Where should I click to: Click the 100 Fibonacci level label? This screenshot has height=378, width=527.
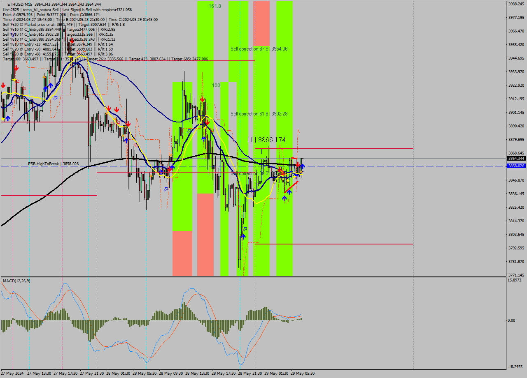pyautogui.click(x=216, y=85)
